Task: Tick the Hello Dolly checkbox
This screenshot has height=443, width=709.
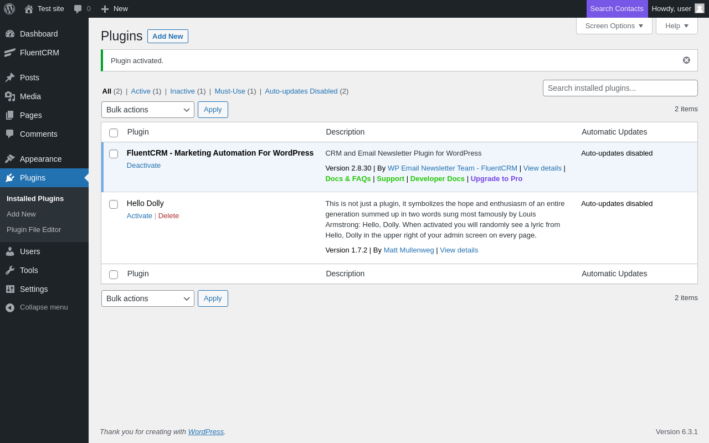Action: 114,204
